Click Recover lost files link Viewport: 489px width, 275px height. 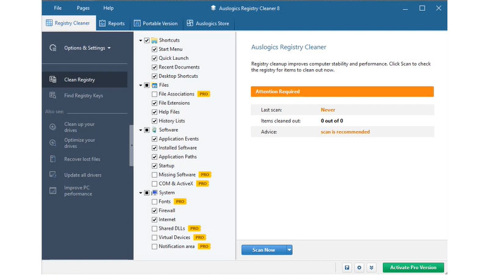point(82,159)
